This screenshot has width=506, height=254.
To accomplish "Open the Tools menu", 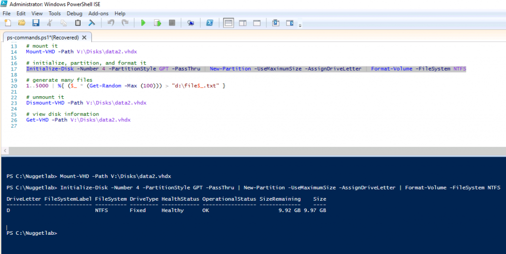I will click(x=54, y=13).
